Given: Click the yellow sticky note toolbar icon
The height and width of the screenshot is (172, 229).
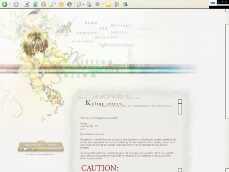Looking at the screenshot, I should tap(108, 4).
